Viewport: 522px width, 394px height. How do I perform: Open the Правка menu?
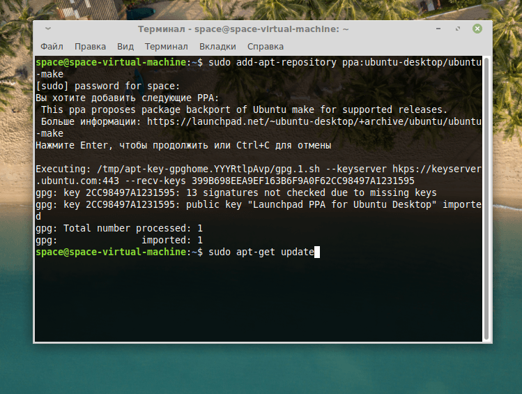pyautogui.click(x=90, y=47)
